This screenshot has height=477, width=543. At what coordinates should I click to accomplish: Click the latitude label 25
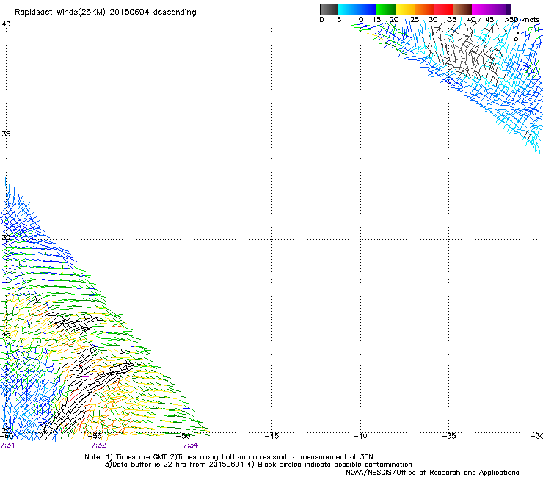coord(6,336)
